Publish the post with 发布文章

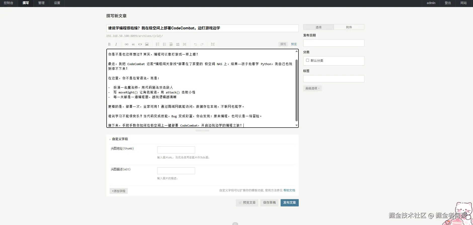coord(290,203)
